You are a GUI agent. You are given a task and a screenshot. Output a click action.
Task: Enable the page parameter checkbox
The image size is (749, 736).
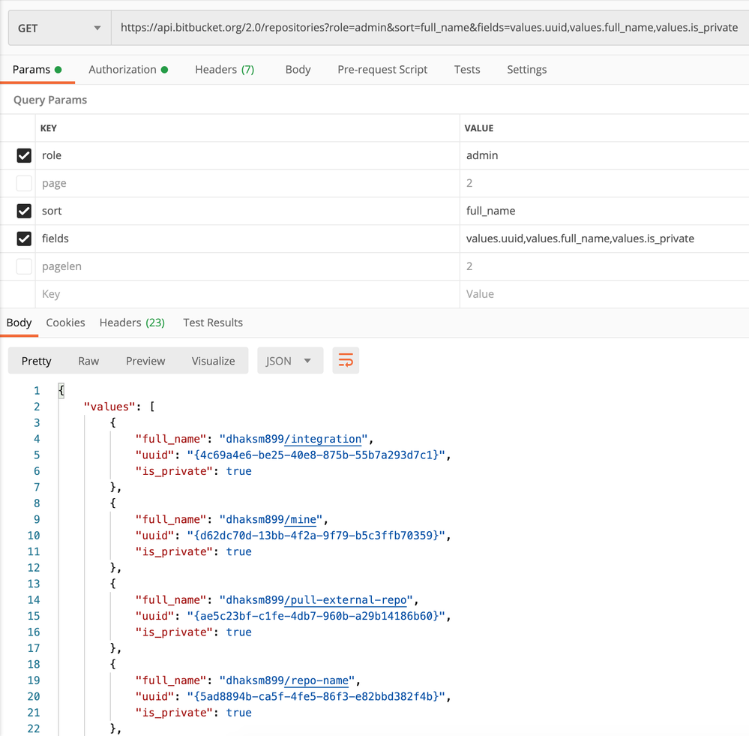(24, 183)
